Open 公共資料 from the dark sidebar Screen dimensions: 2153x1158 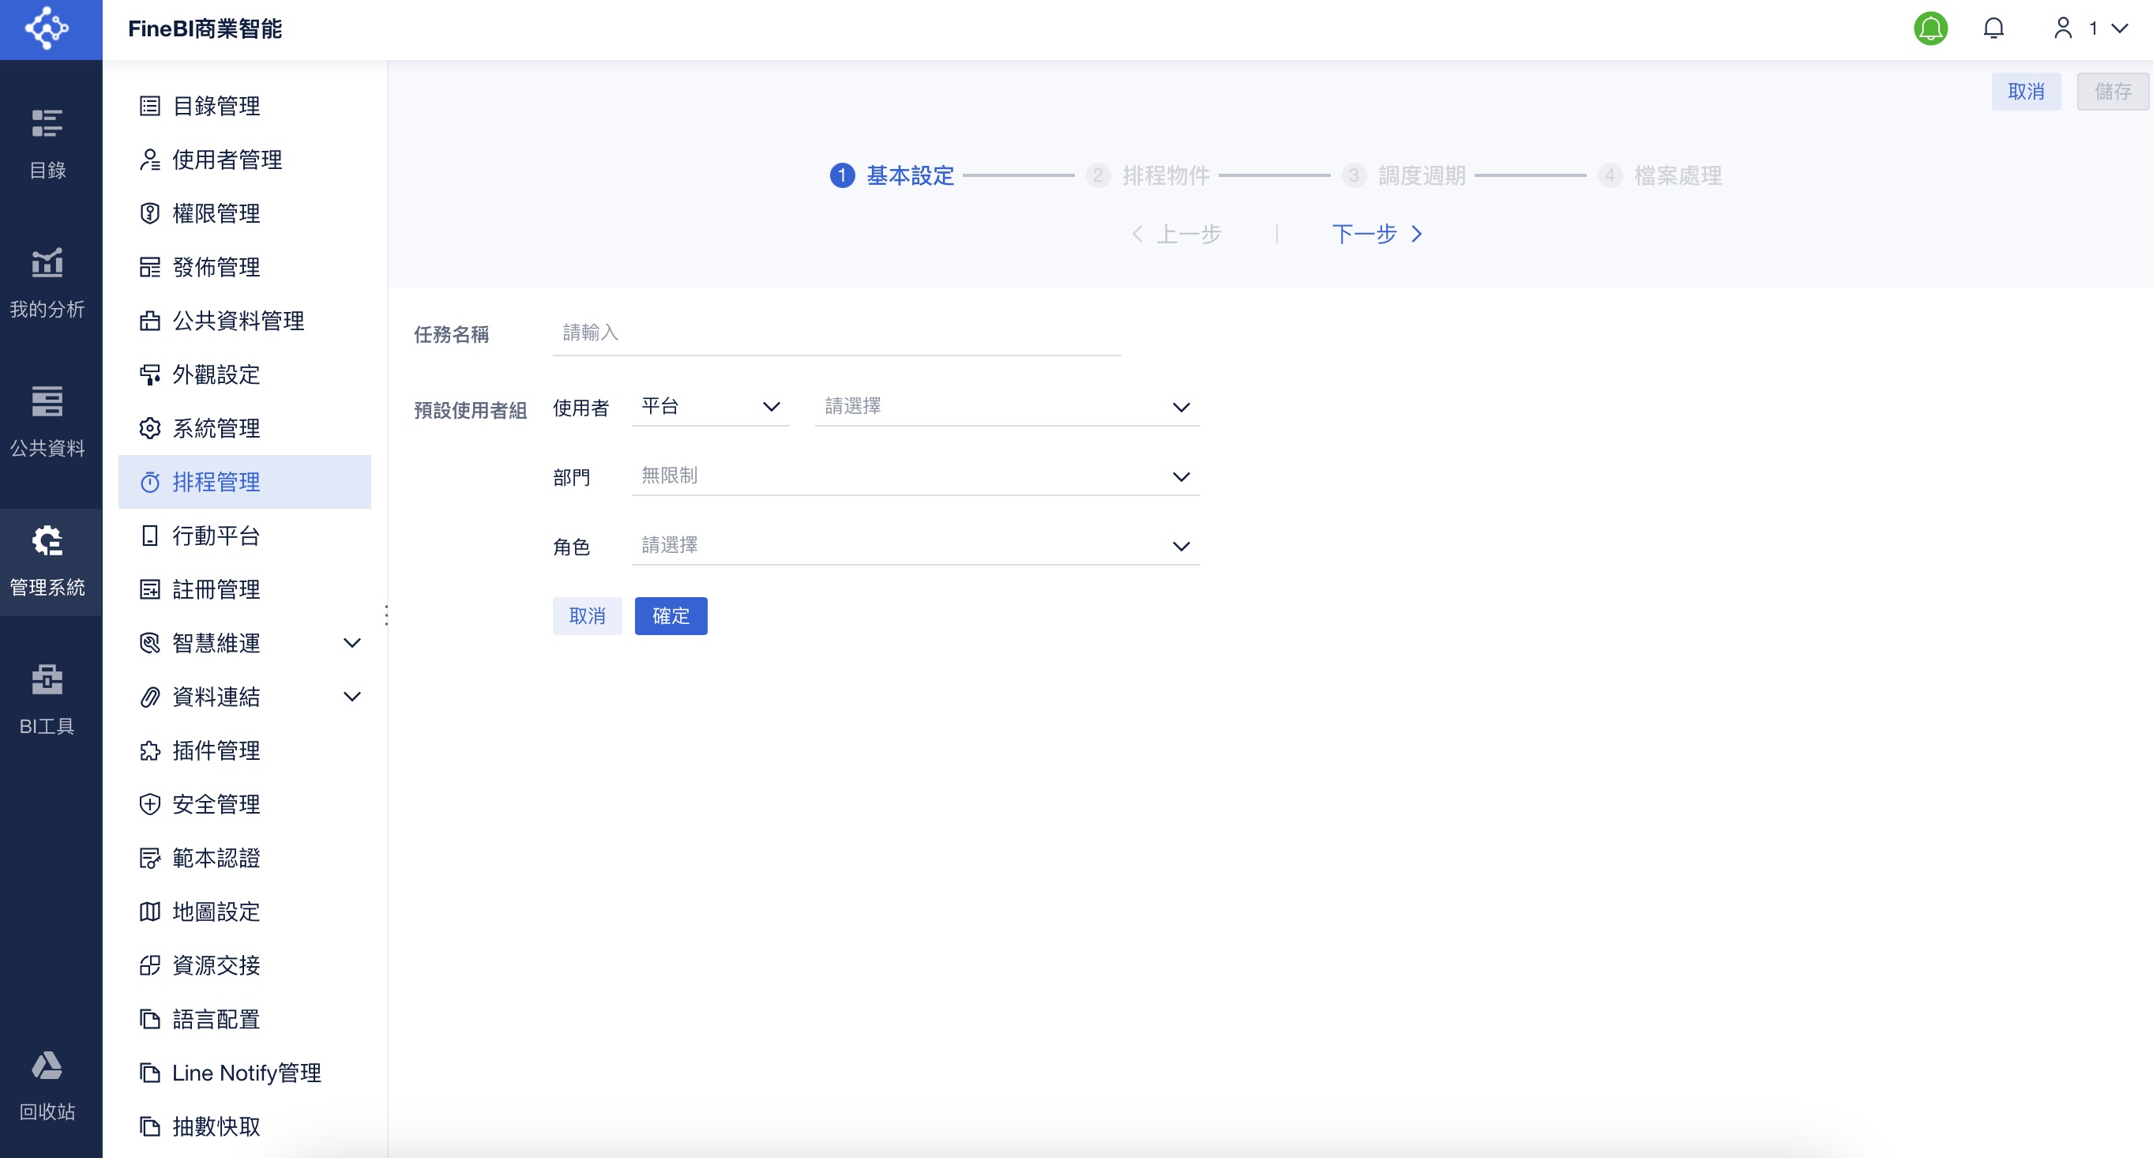[47, 420]
